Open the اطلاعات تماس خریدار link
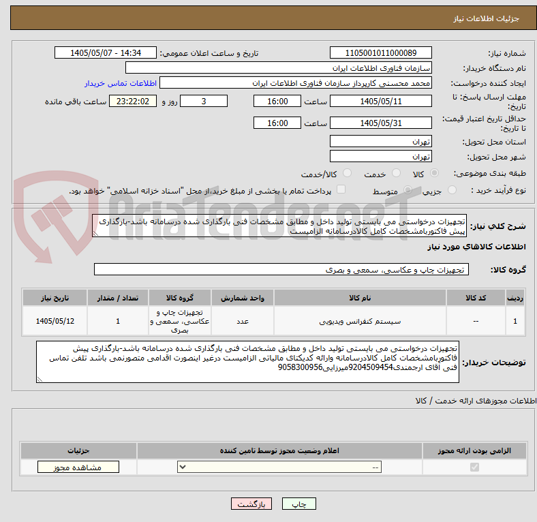This screenshot has height=522, width=537. point(121,83)
